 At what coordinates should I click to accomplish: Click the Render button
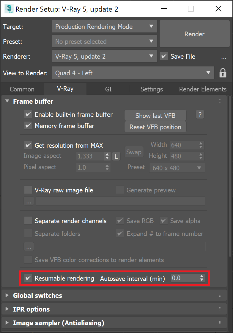click(x=194, y=34)
